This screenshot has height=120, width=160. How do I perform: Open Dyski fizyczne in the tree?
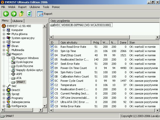[24, 66]
